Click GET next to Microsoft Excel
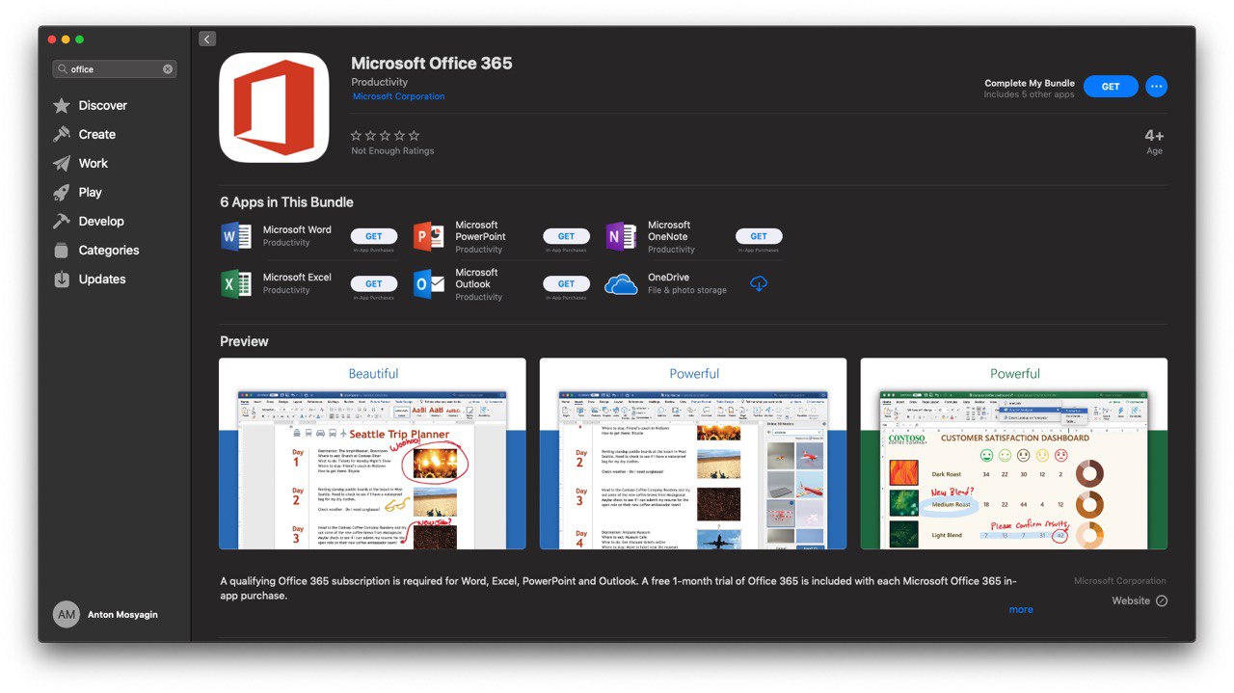This screenshot has width=1234, height=693. (374, 283)
